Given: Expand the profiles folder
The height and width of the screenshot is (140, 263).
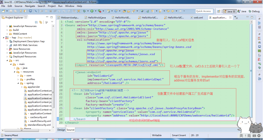Looking at the screenshot, I should (18, 79).
